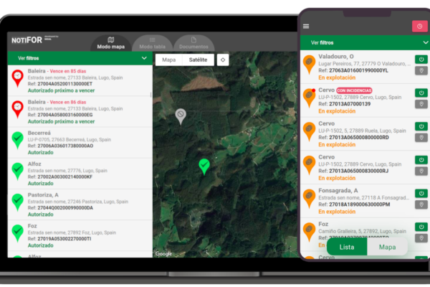Click gray location button for Cervo 830000RJ
This screenshot has height=287, width=430.
(x=421, y=171)
